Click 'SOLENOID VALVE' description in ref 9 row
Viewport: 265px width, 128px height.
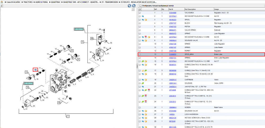pyautogui.click(x=191, y=40)
